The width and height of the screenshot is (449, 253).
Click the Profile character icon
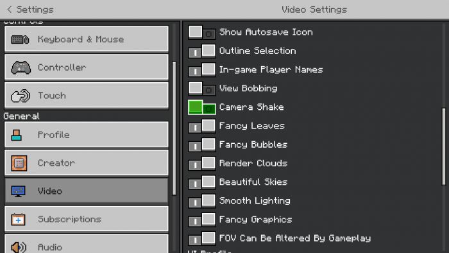[x=16, y=135]
